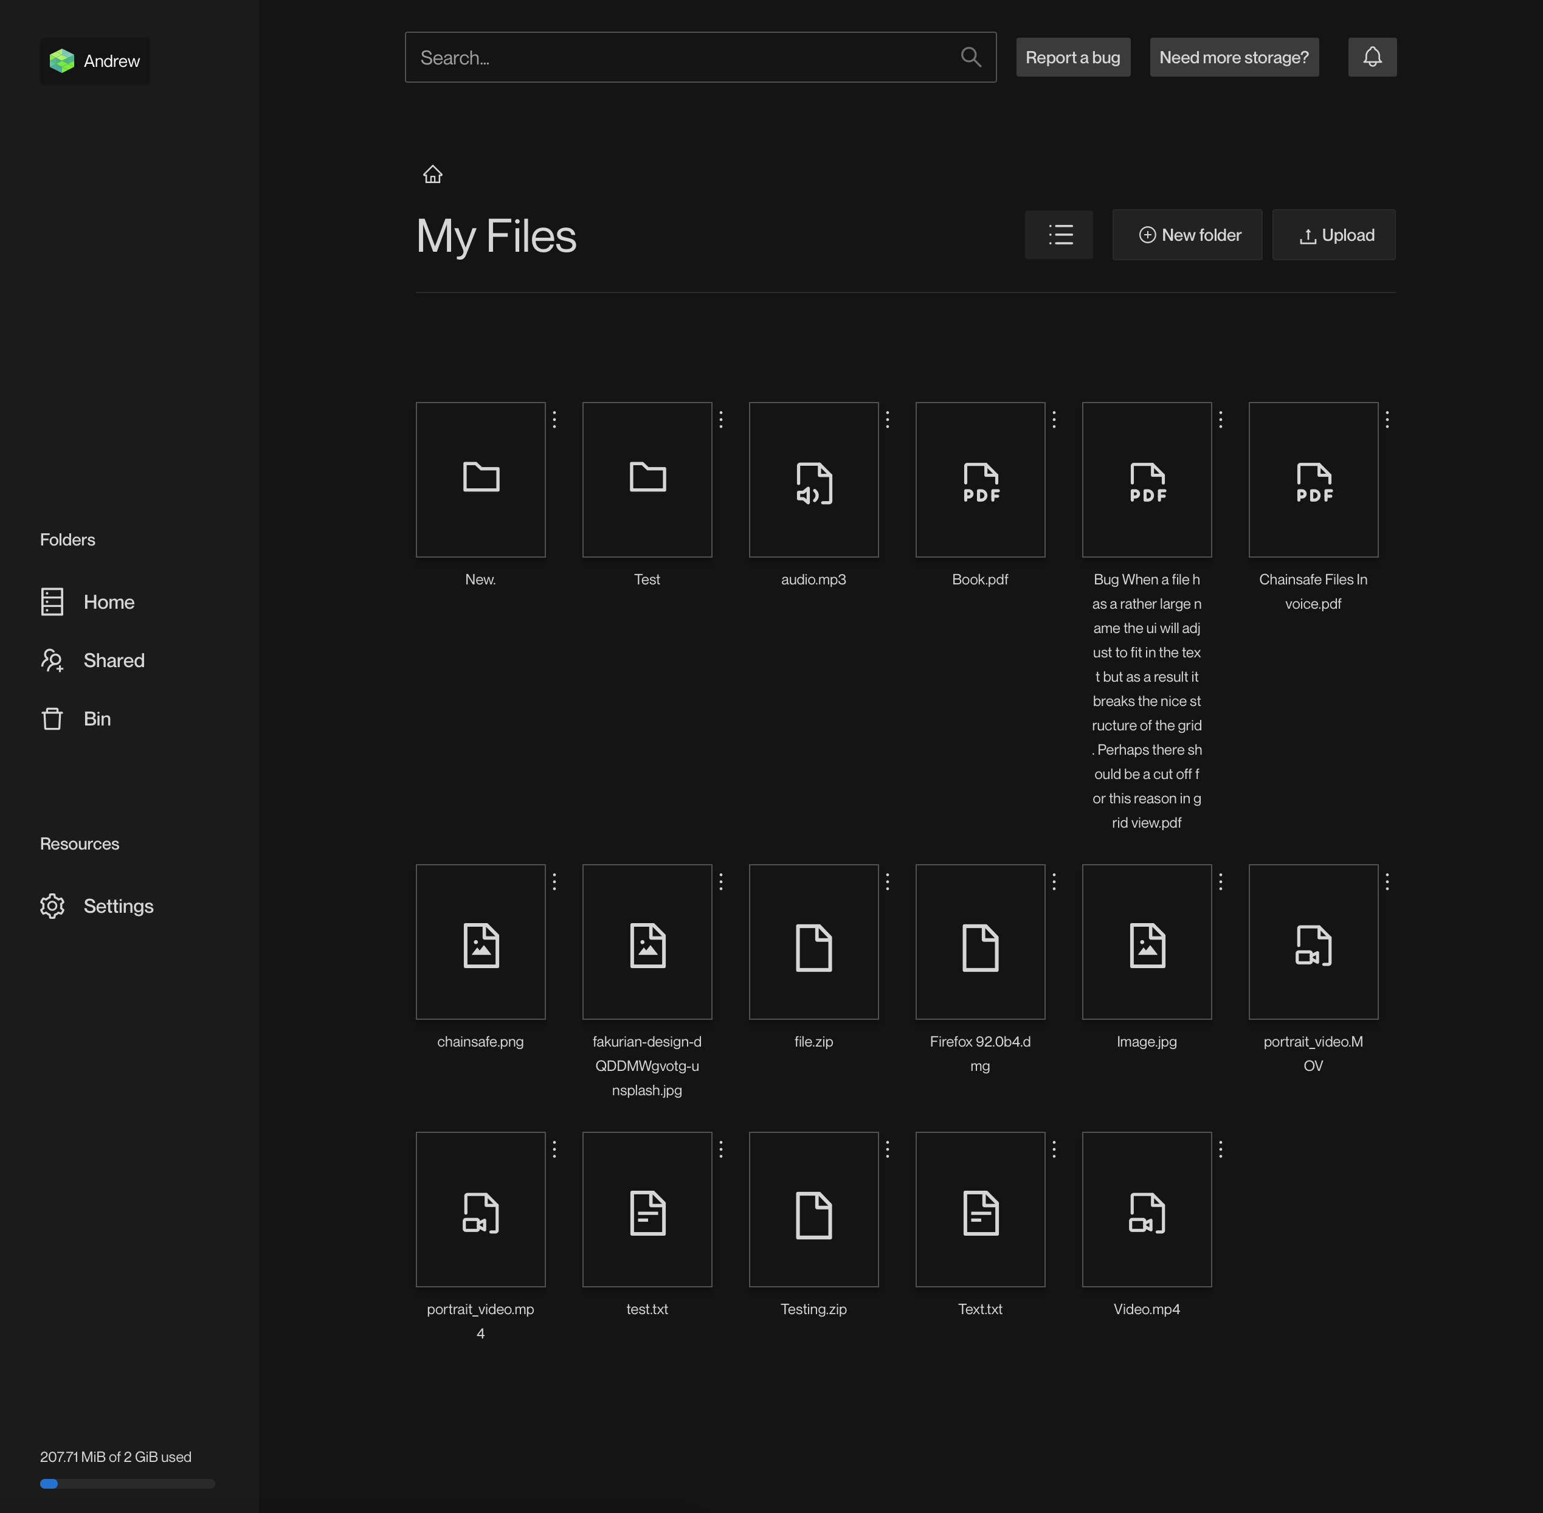
Task: Type a query in the search field
Action: 675,57
